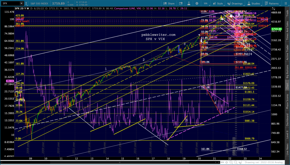Open the flask icon next to alert icon
290x165 pixels.
point(189,3)
